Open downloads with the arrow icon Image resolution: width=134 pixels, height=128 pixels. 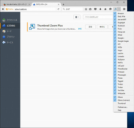(x=100, y=9)
